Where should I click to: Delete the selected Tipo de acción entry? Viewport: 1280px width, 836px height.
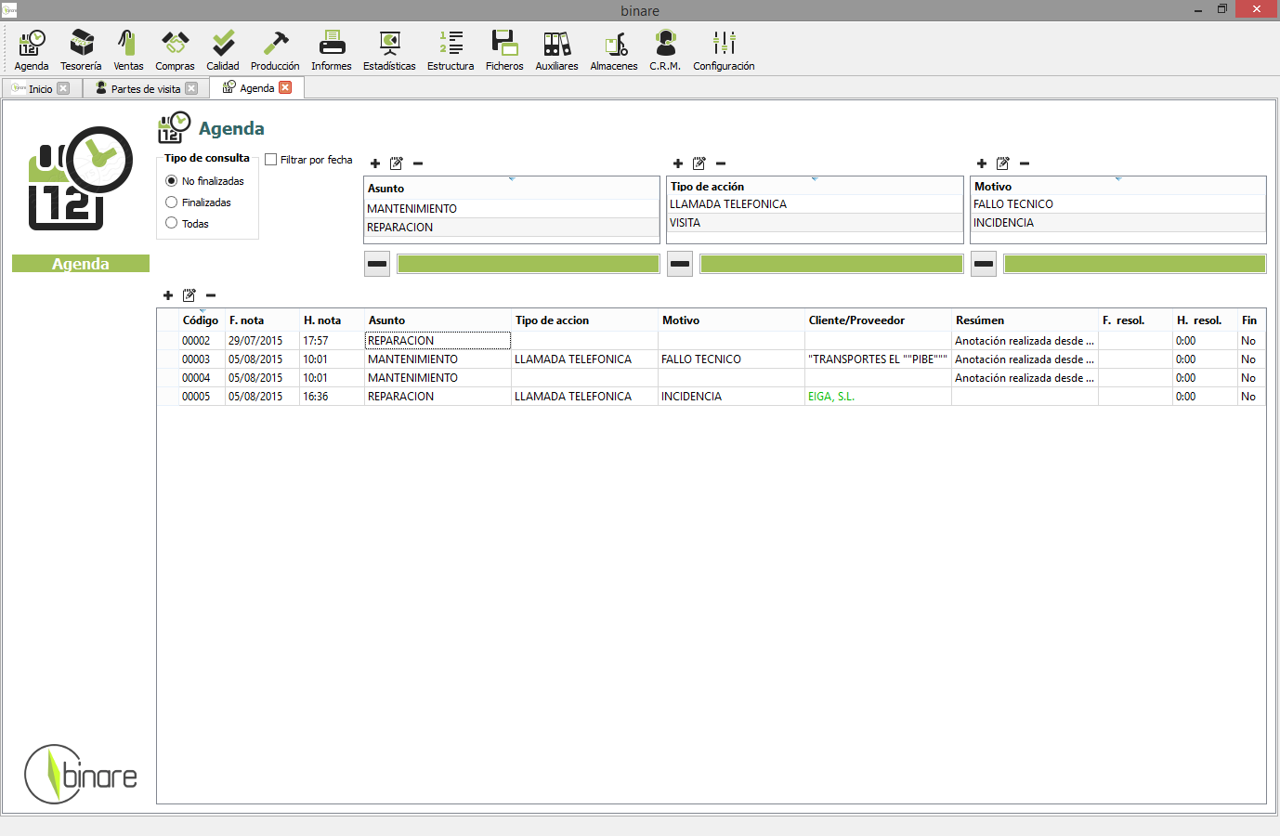(721, 163)
